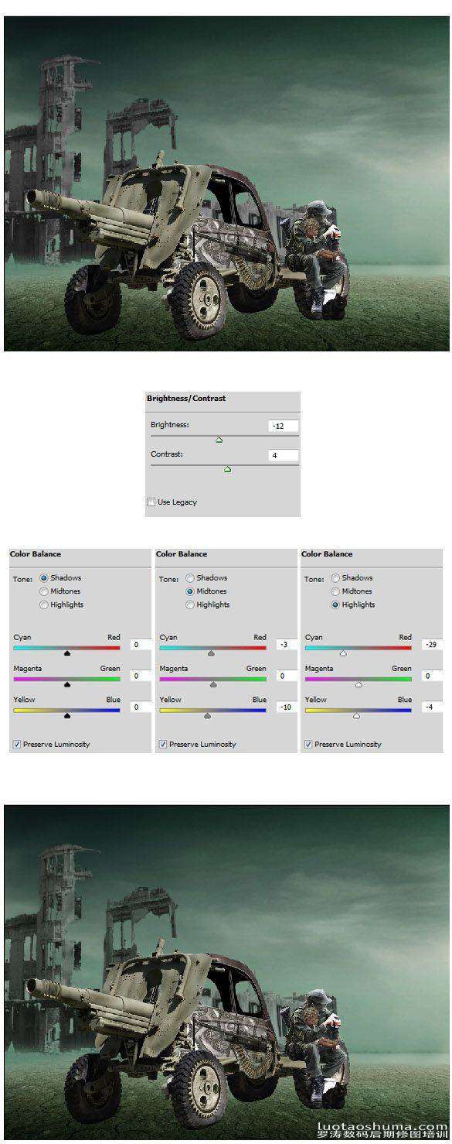Click the Yellow-Blue value field showing -10
Viewport: 452px width, 1144px height.
287,707
